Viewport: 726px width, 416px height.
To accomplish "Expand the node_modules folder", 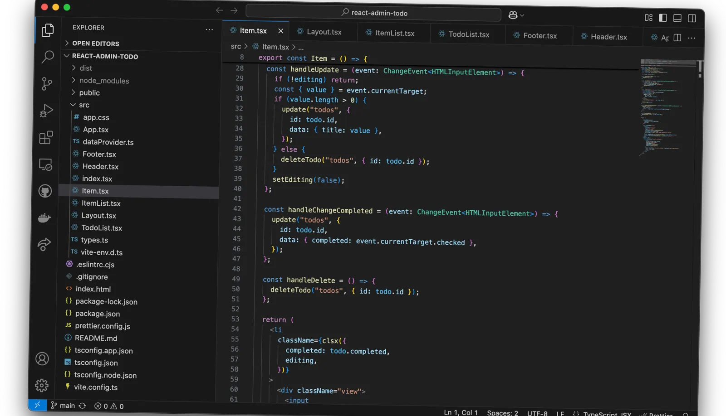I will tap(104, 81).
